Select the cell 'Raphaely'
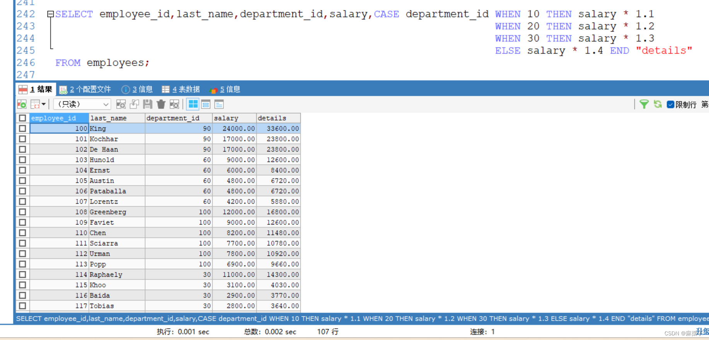The image size is (709, 340). [117, 274]
